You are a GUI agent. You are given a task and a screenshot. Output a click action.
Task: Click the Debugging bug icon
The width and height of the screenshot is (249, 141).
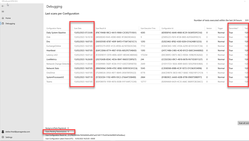tap(3, 24)
